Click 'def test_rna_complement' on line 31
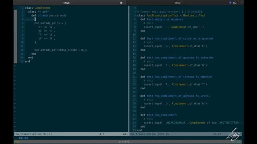257x144 pixels. (x=159, y=115)
